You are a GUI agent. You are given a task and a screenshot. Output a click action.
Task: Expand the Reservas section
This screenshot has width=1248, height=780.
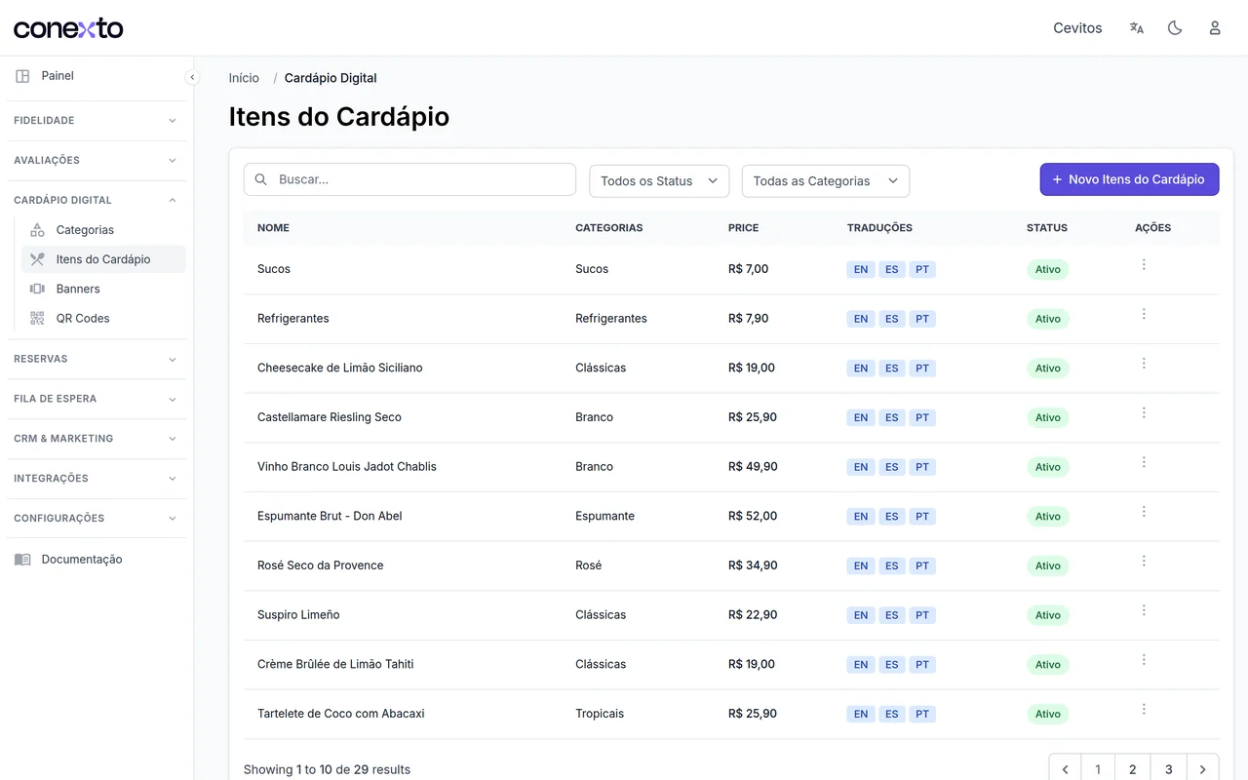click(x=97, y=359)
